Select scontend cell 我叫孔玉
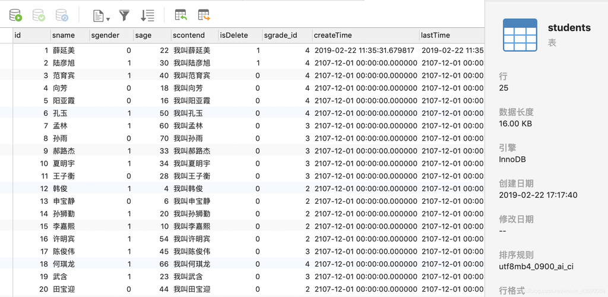 coord(188,113)
